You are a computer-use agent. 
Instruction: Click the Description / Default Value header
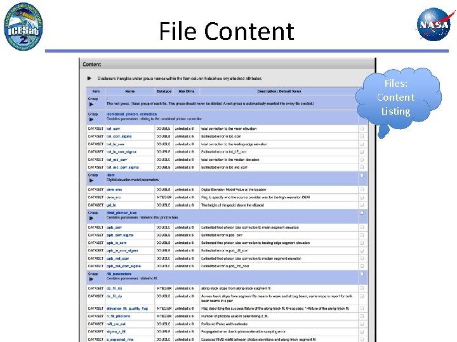tap(279, 91)
